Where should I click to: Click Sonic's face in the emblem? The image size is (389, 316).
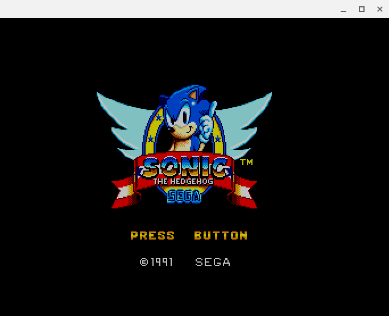click(181, 121)
